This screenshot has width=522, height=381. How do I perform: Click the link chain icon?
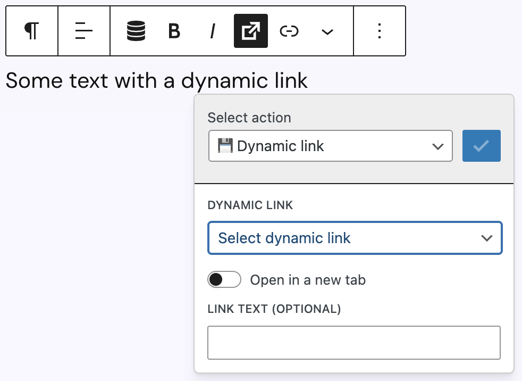pyautogui.click(x=289, y=31)
